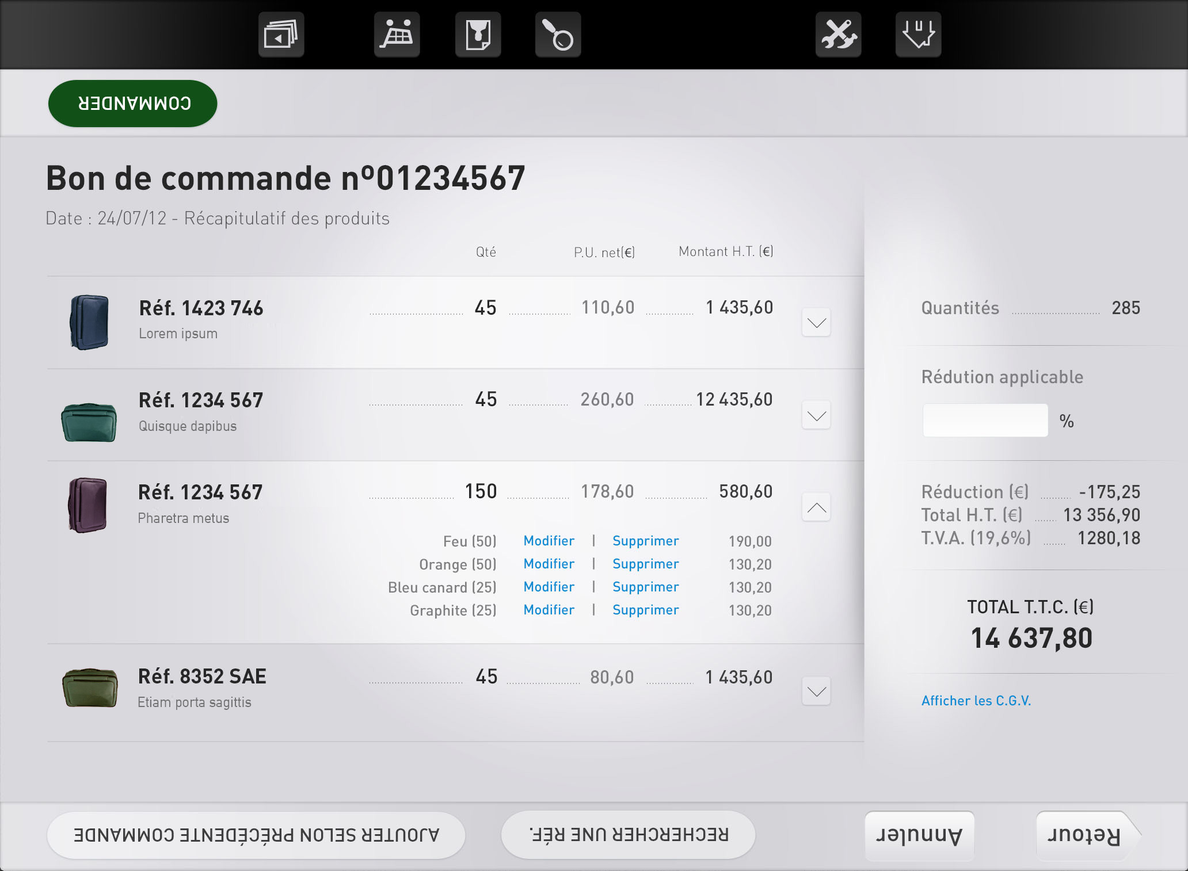Click the Annuler button
The width and height of the screenshot is (1188, 871).
click(919, 835)
